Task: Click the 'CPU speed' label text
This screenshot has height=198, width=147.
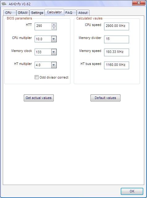Action: pyautogui.click(x=93, y=25)
